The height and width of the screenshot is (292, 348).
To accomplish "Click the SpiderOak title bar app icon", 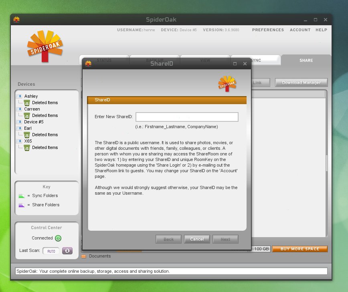I will (x=16, y=20).
